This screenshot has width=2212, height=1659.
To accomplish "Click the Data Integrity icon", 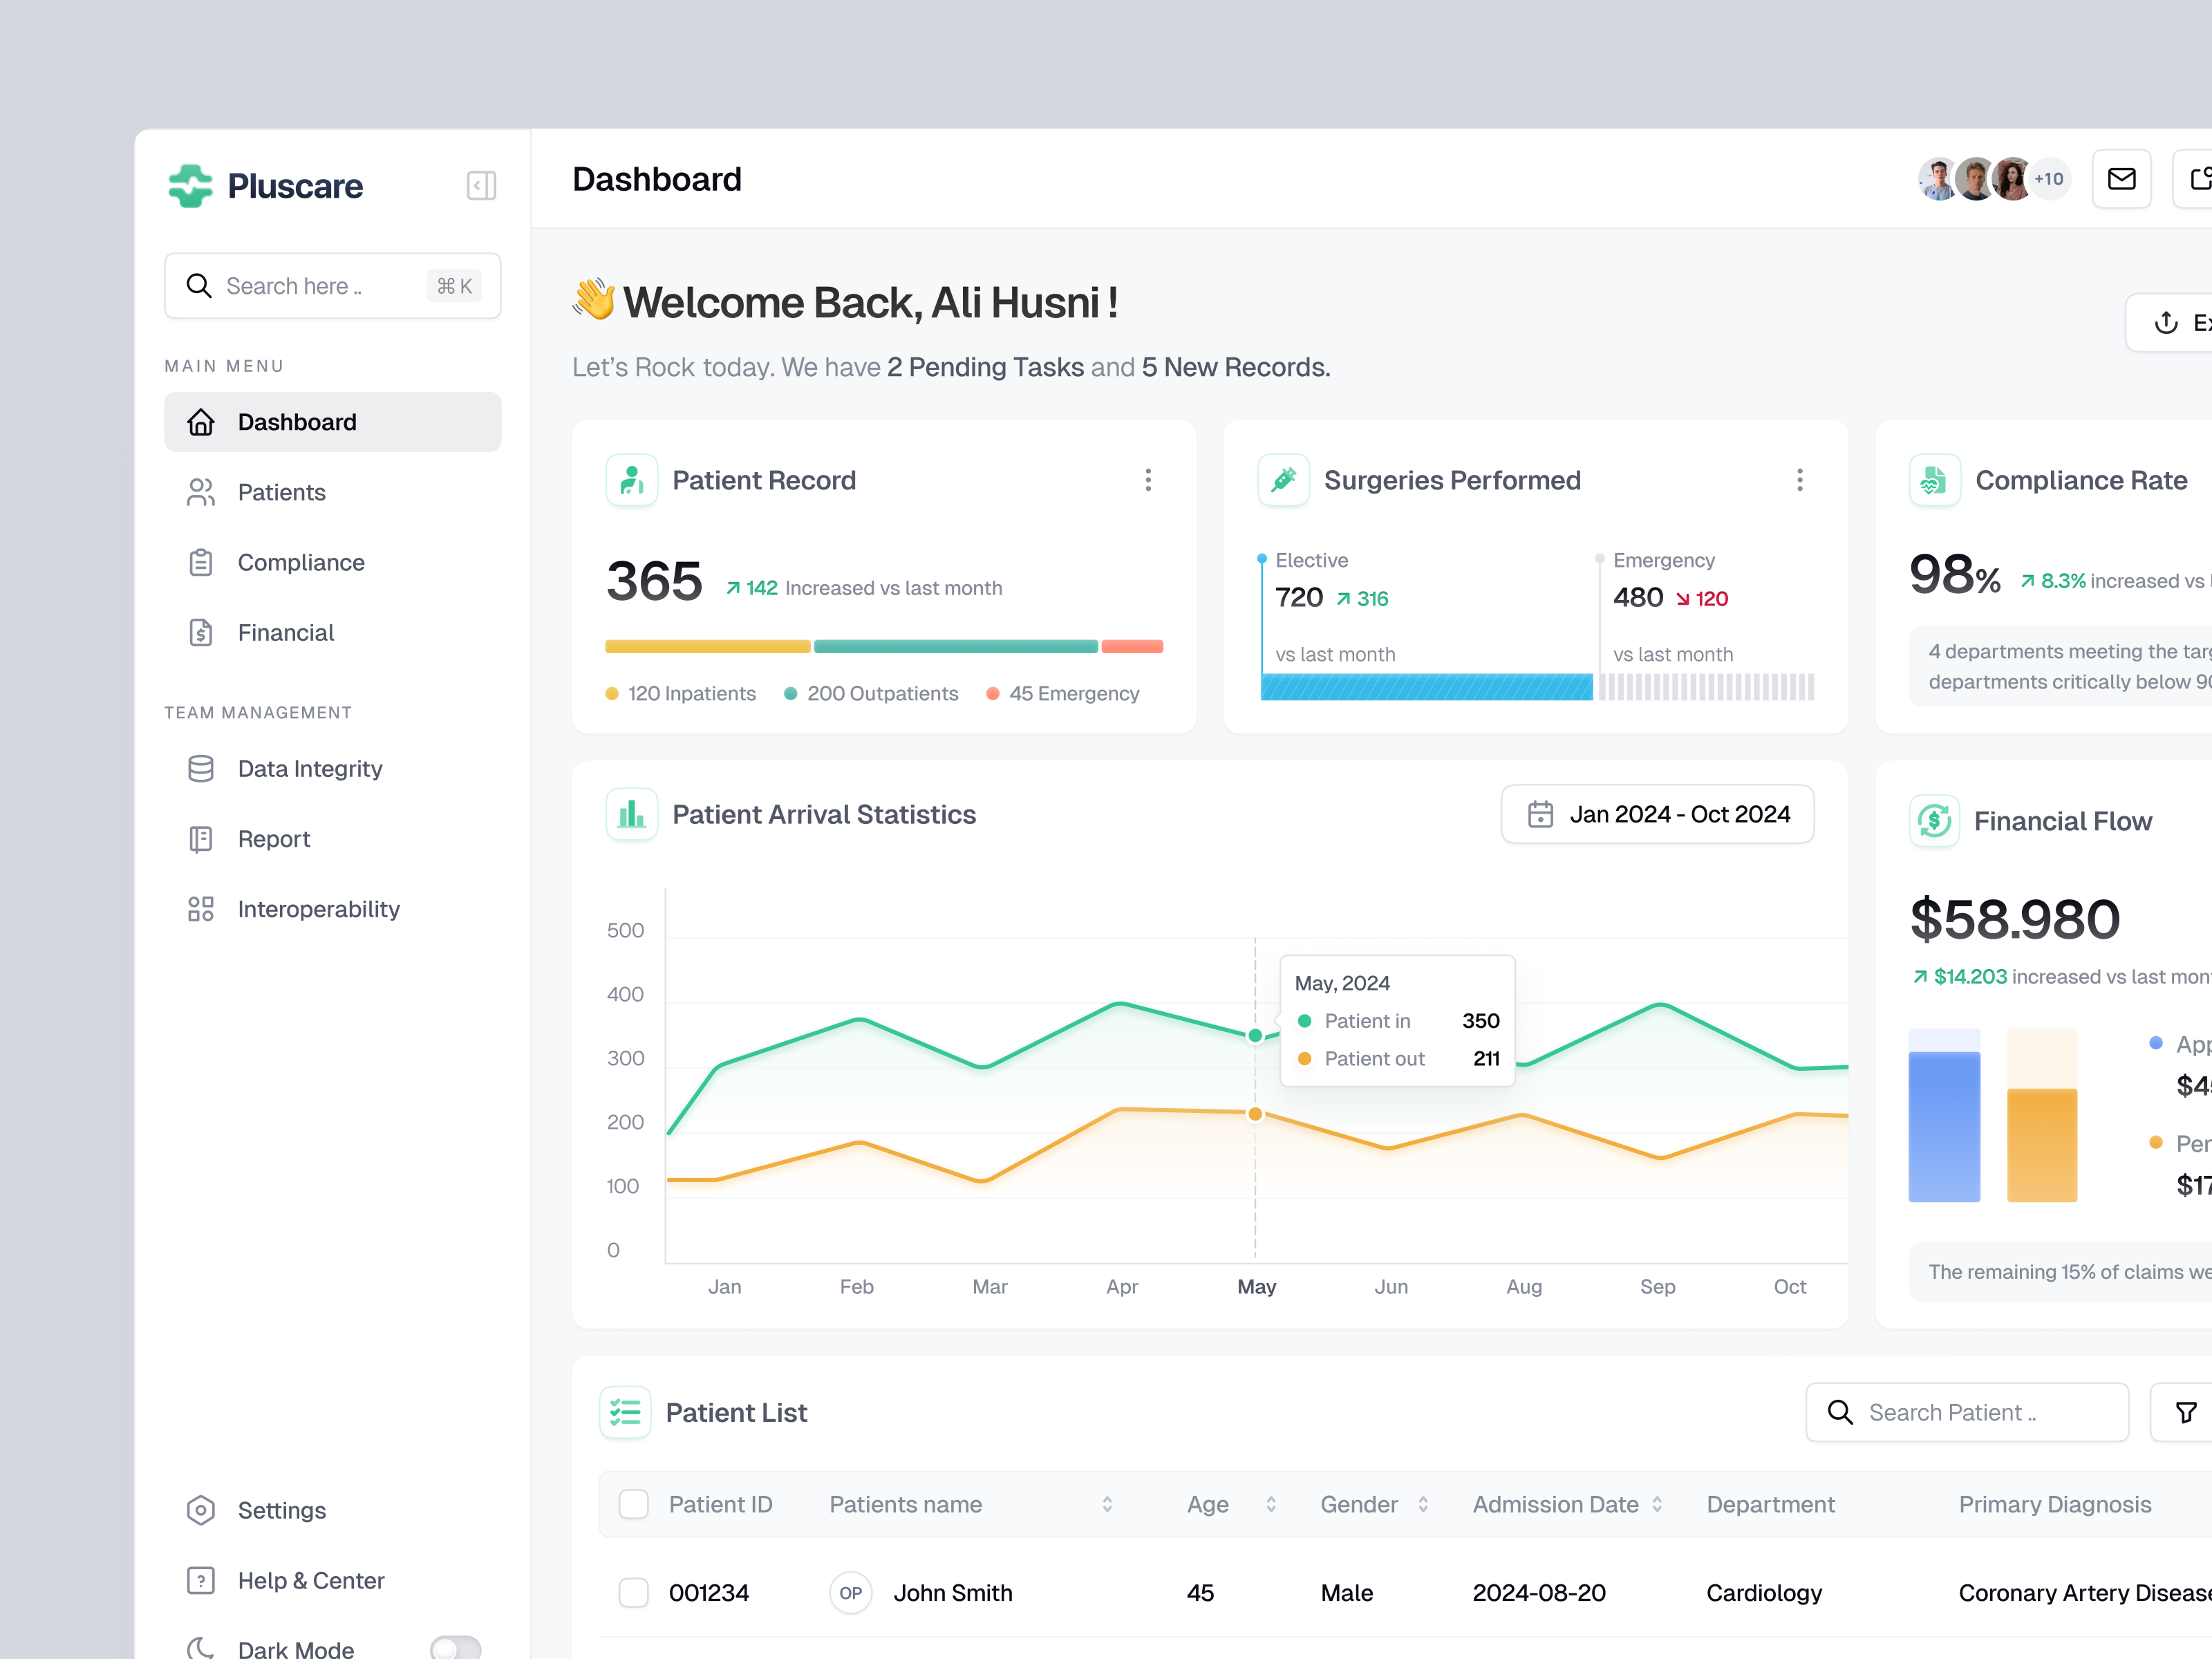I will 201,768.
